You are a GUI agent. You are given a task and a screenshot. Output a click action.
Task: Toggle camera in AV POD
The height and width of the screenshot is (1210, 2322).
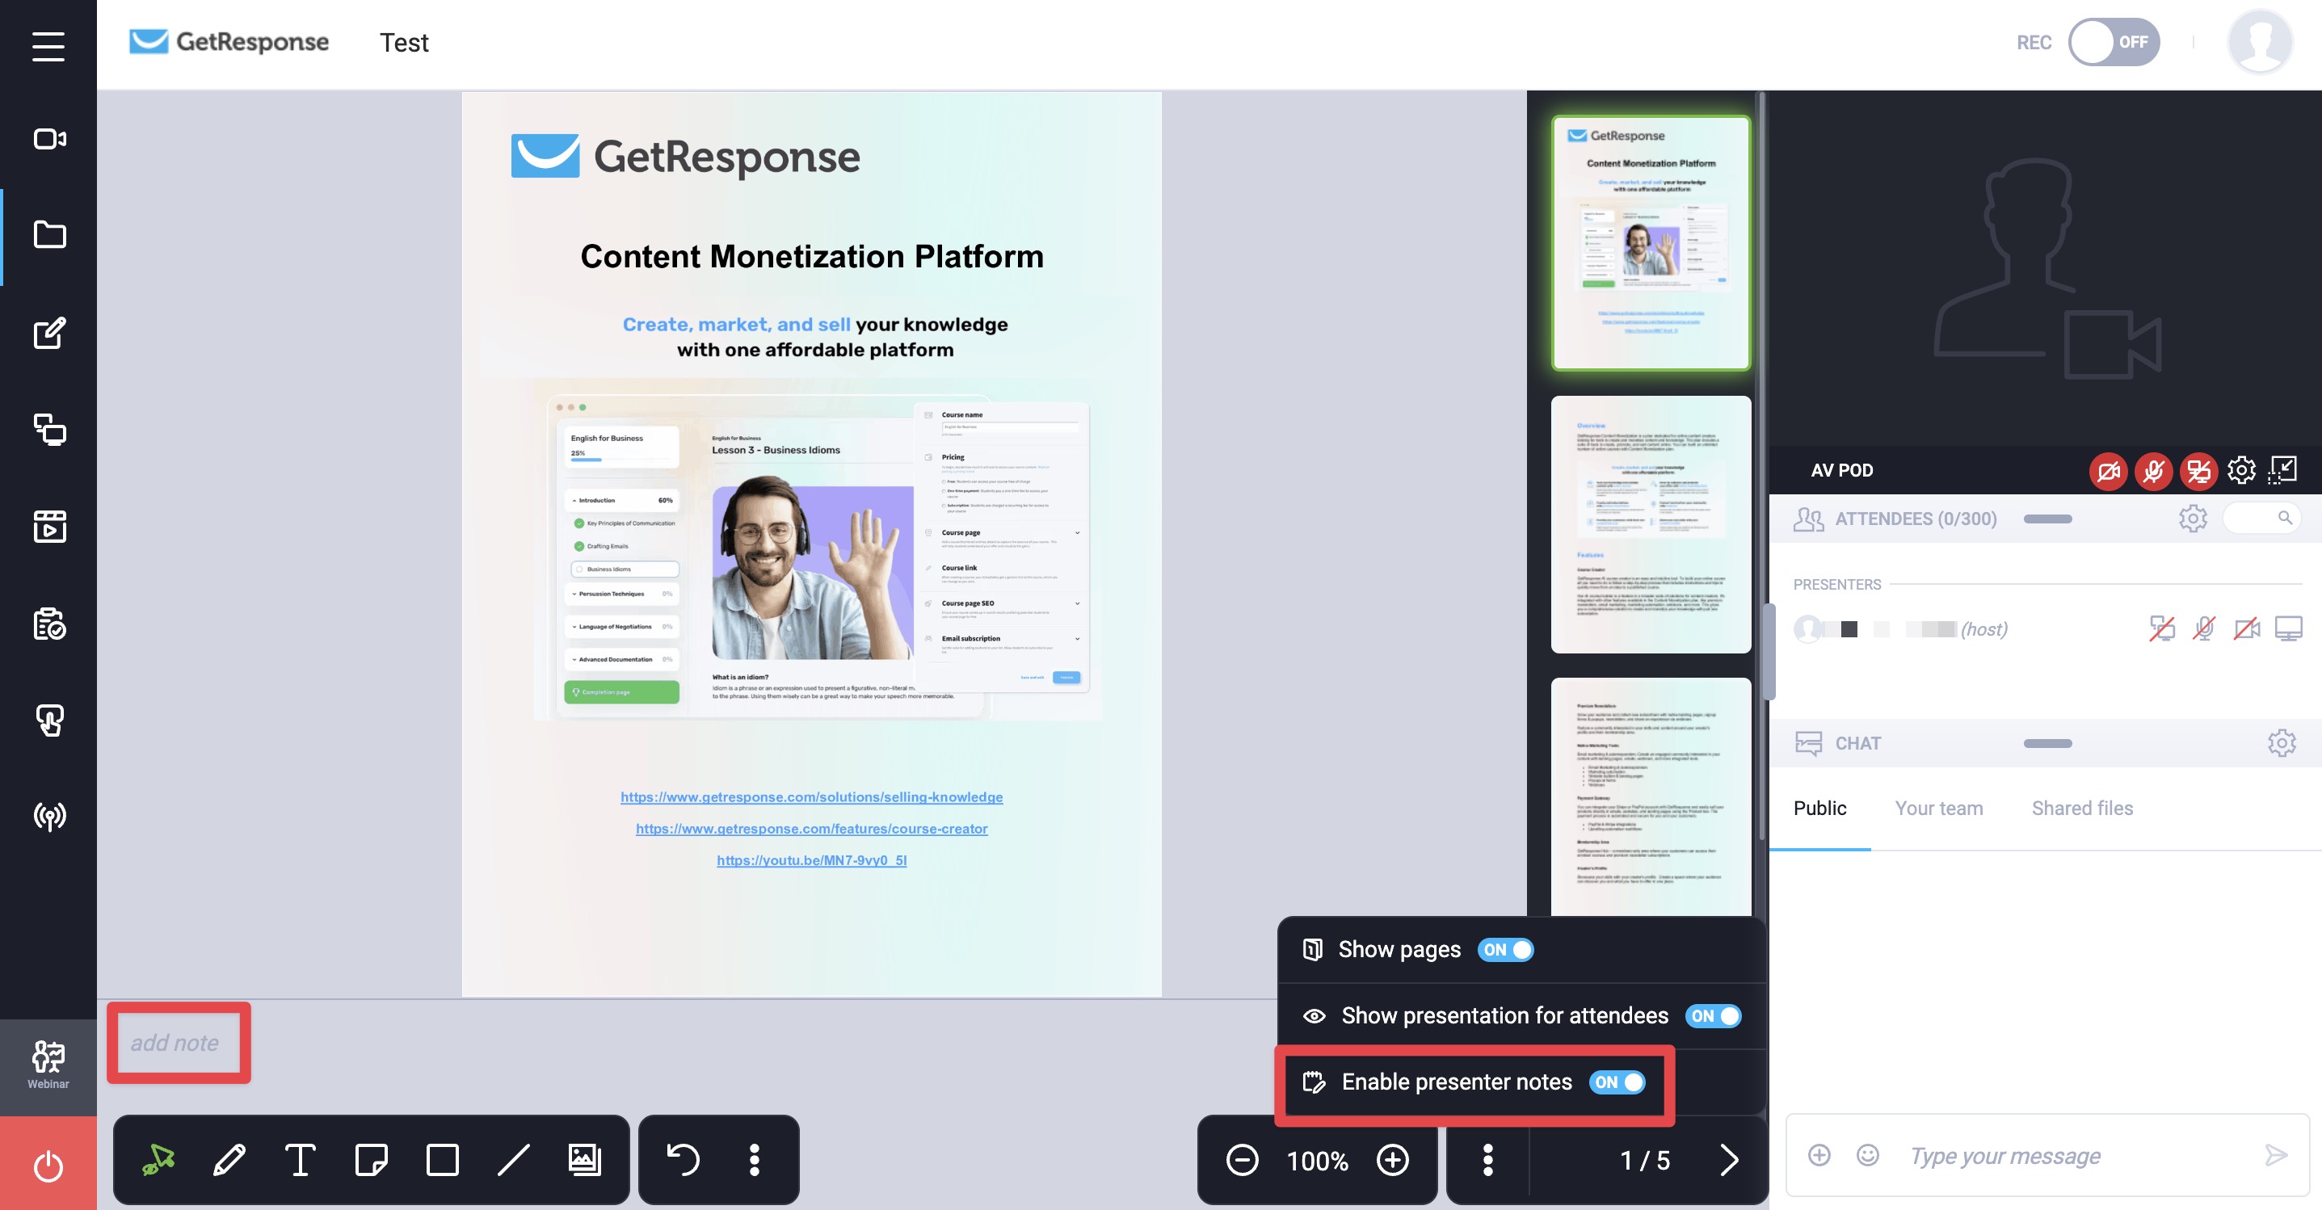click(2109, 470)
